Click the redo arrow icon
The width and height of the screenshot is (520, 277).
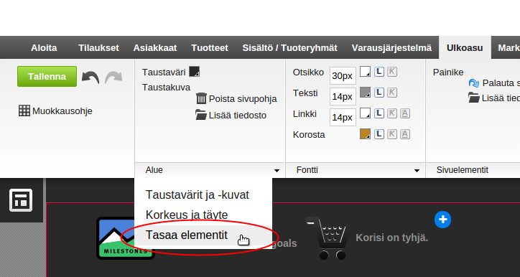tap(113, 78)
